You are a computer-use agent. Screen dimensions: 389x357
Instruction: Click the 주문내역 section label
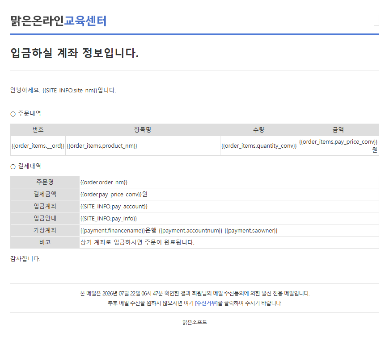coord(26,113)
